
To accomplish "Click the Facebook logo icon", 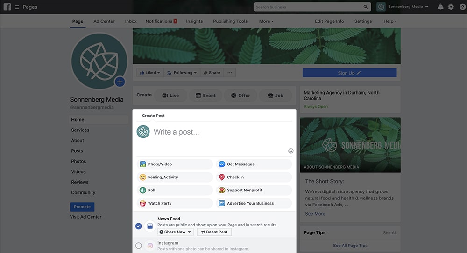I will [x=7, y=7].
